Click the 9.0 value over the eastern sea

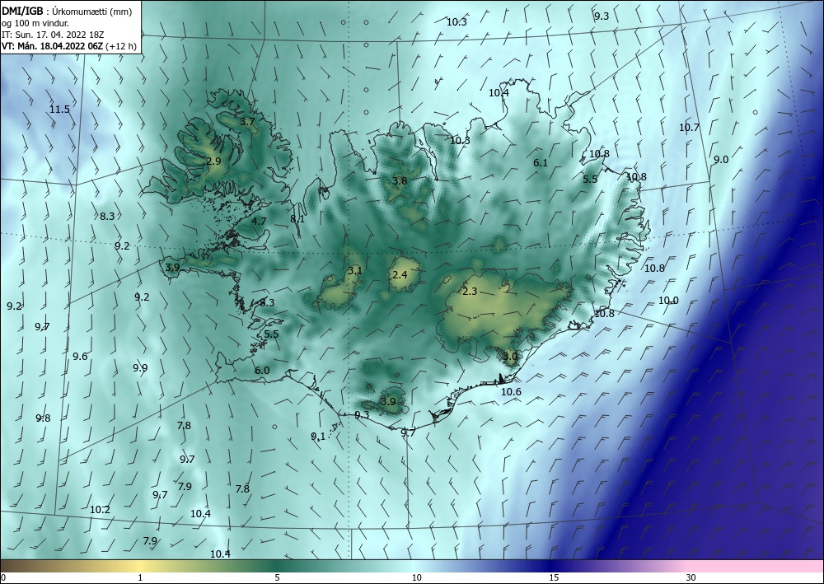pos(721,160)
